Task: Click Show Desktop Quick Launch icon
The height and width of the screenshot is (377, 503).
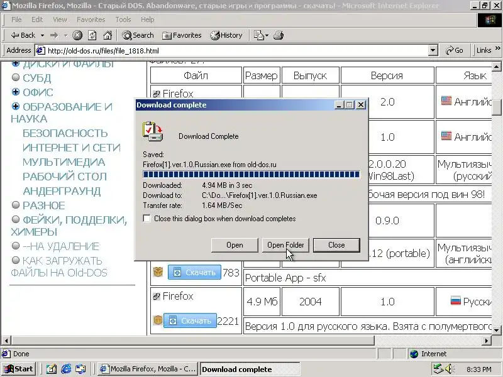Action: [52, 369]
